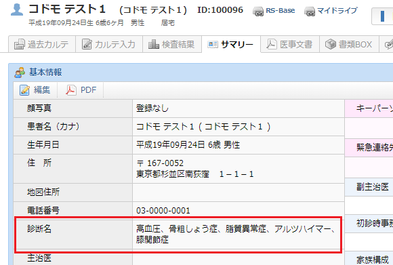Screen dimensions: 393x265
Task: Select the 診断名 field value
Action: click(x=235, y=235)
